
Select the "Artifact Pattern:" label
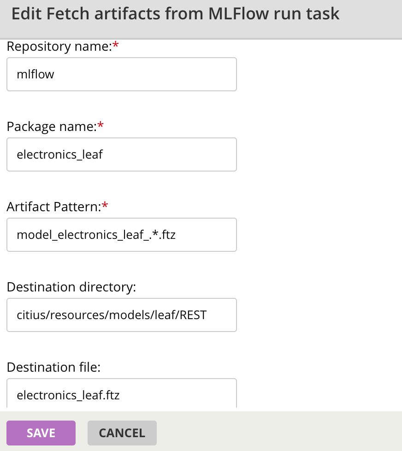[53, 207]
